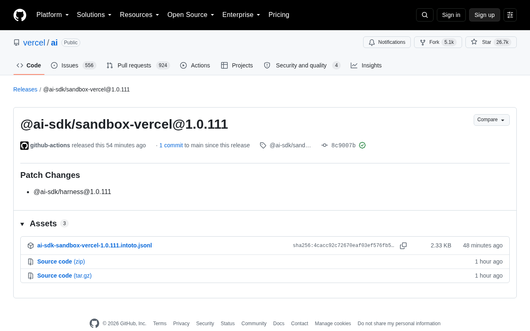Image resolution: width=530 pixels, height=331 pixels.
Task: Click zip file icon for Source code (zip)
Action: (x=31, y=262)
